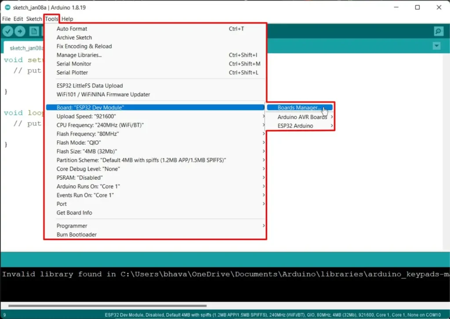Launch ESP32 LittleFS Data Upload
This screenshot has width=450, height=319.
coord(90,86)
